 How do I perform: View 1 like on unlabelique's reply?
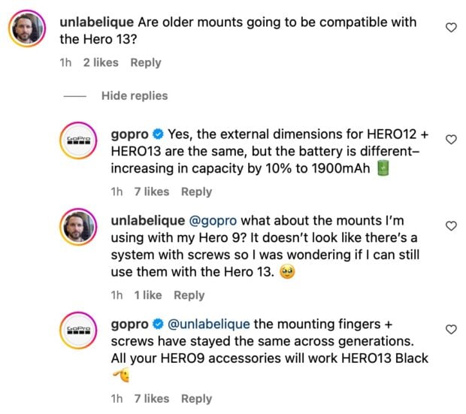point(148,295)
